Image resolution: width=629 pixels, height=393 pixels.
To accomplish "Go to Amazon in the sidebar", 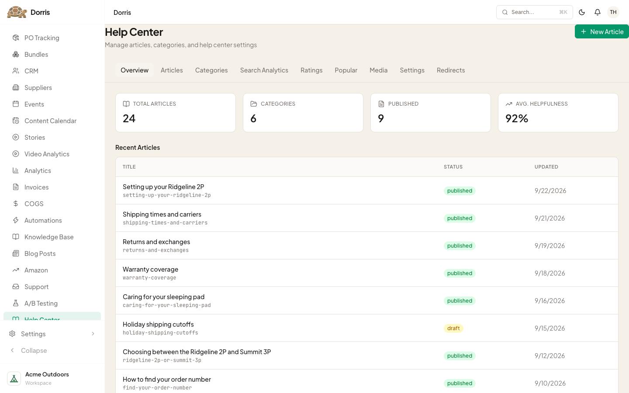I will (x=52, y=270).
